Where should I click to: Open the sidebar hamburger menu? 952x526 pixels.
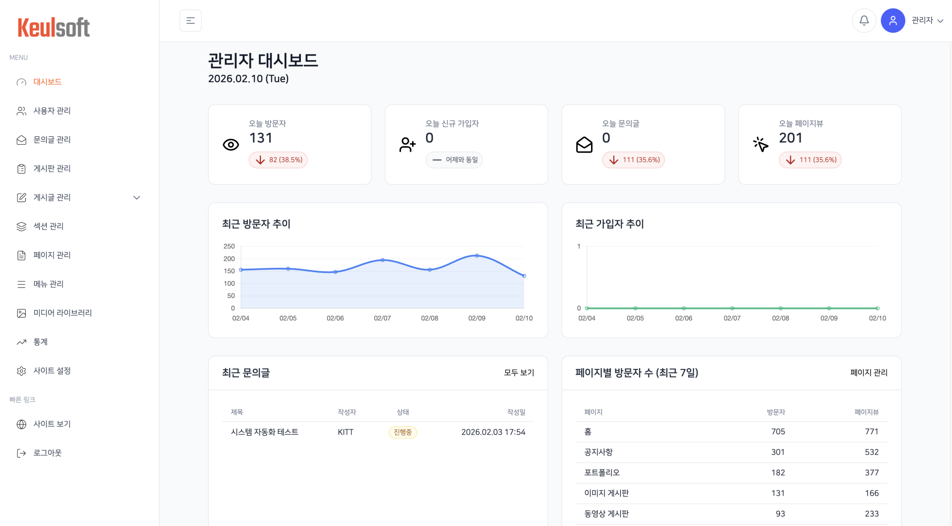[190, 20]
